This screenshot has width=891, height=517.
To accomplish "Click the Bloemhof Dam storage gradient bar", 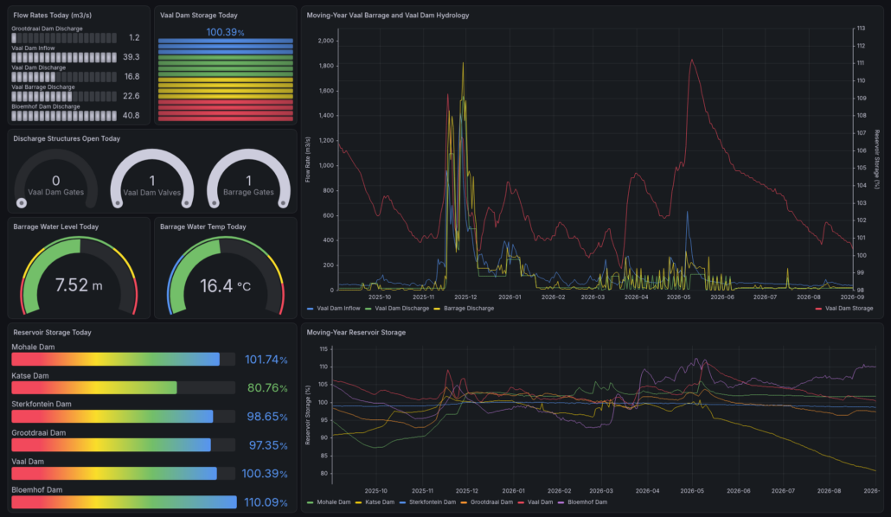I will pyautogui.click(x=124, y=502).
